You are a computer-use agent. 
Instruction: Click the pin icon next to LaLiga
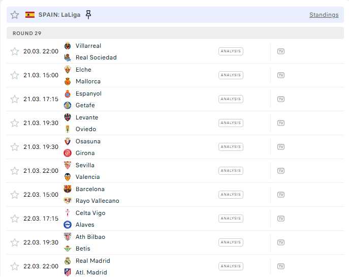coord(88,15)
